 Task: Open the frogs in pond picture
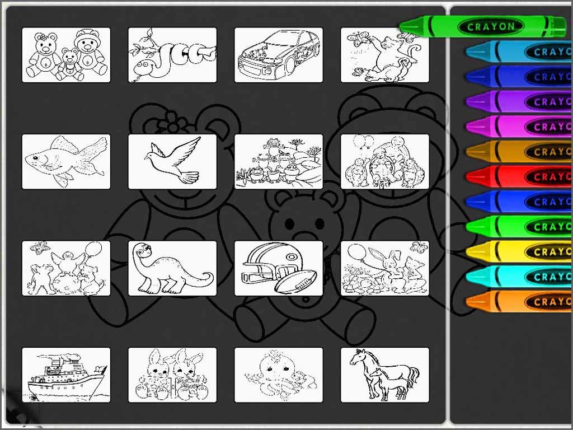279,162
